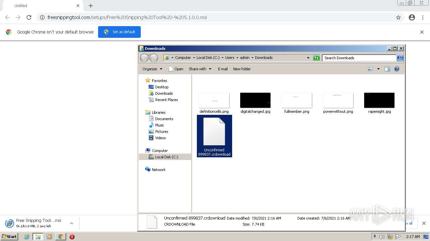This screenshot has width=430, height=241.
Task: Close the Chrome downloads shelf
Action: (x=424, y=223)
